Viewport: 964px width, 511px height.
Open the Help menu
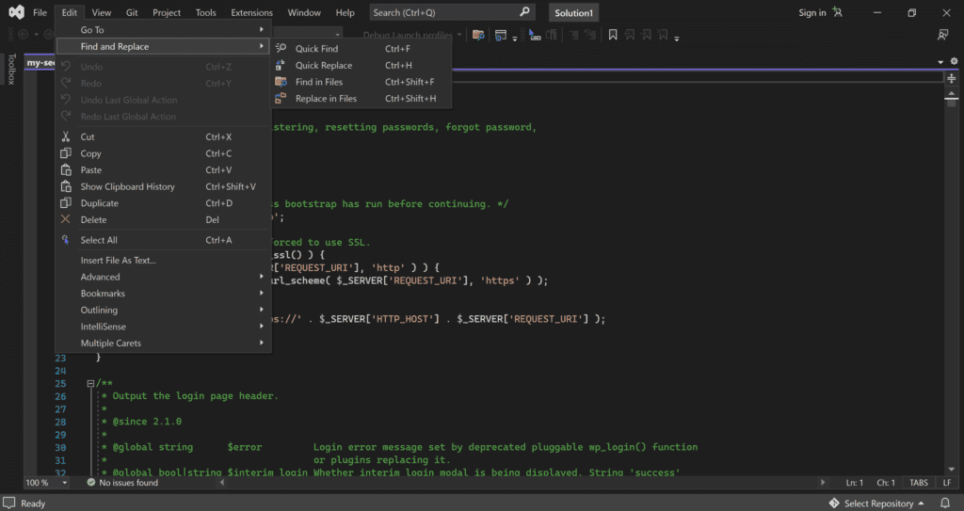345,12
